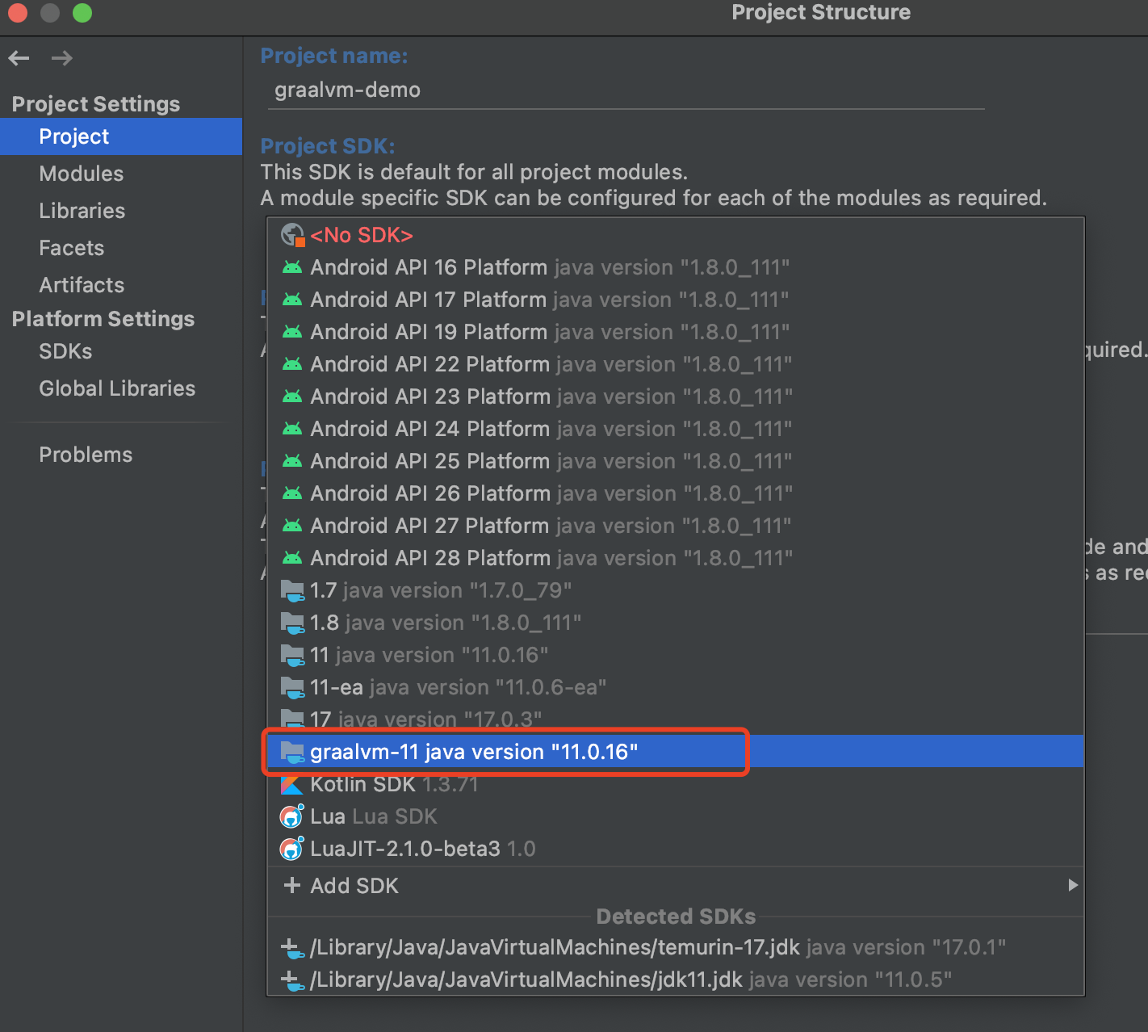Image resolution: width=1148 pixels, height=1032 pixels.
Task: Select JDK 1.8 version 1.8.0_111
Action: [x=675, y=623]
